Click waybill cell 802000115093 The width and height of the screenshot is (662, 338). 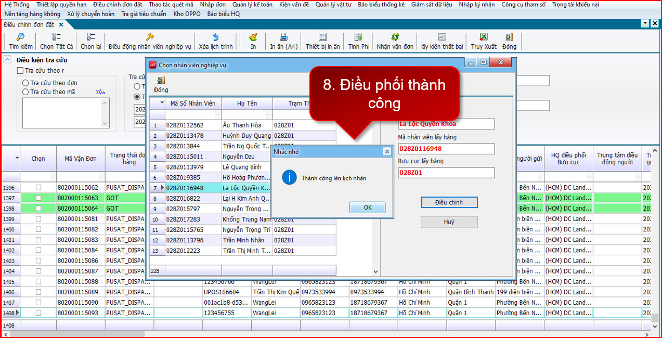click(x=81, y=313)
